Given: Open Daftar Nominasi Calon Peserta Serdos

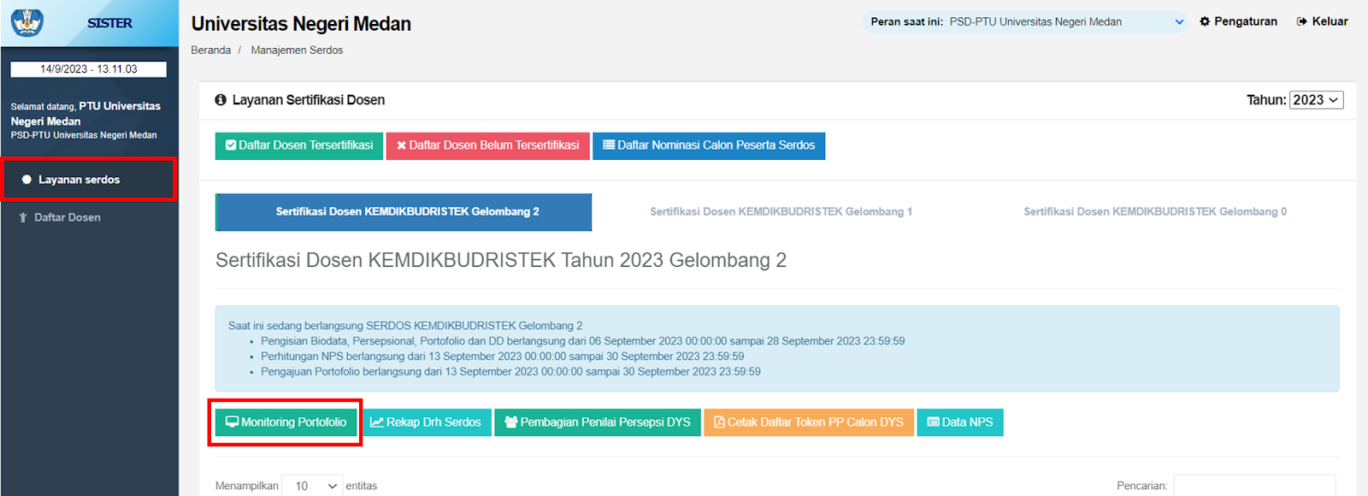Looking at the screenshot, I should [x=709, y=145].
